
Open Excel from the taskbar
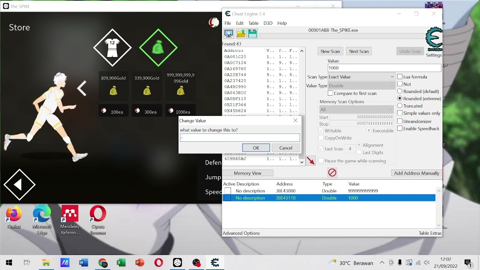pos(121,262)
